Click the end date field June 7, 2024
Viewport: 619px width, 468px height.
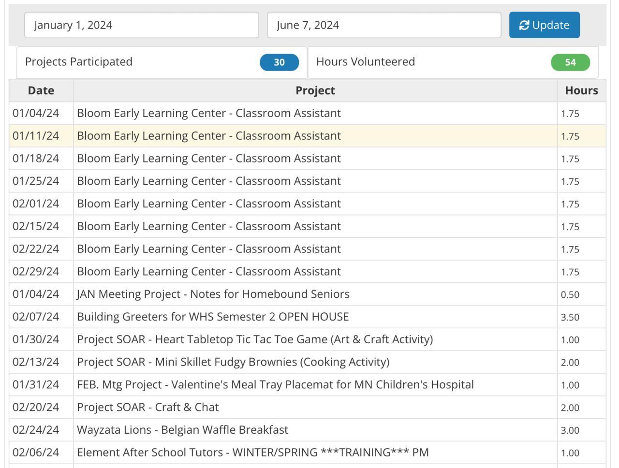tap(384, 25)
